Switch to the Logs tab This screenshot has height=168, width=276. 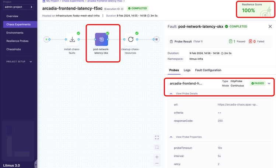pyautogui.click(x=187, y=70)
